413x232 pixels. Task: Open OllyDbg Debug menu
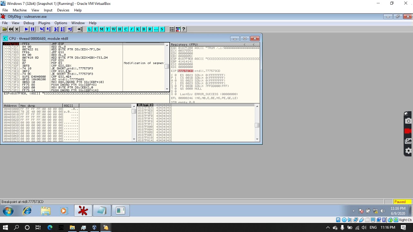pyautogui.click(x=29, y=23)
